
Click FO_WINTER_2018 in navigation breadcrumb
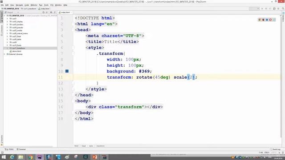(x=10, y=8)
